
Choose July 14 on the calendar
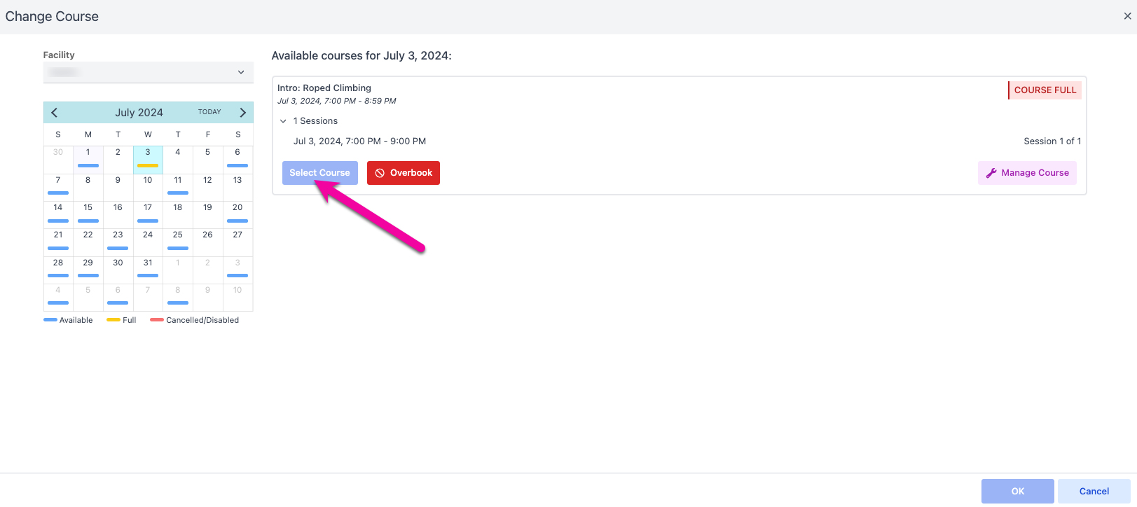click(58, 215)
